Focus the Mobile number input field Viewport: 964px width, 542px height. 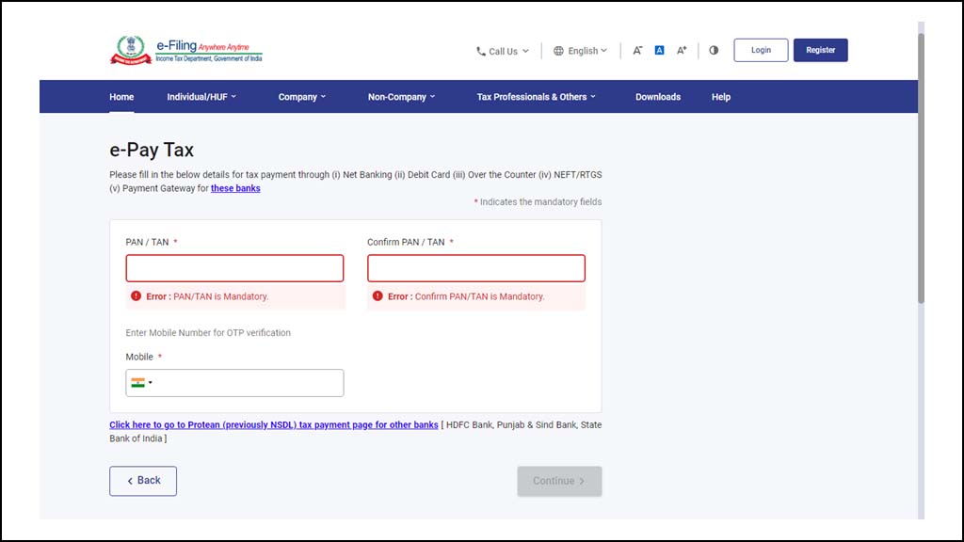234,383
